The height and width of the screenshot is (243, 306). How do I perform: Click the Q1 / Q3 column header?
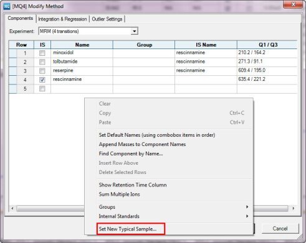267,45
